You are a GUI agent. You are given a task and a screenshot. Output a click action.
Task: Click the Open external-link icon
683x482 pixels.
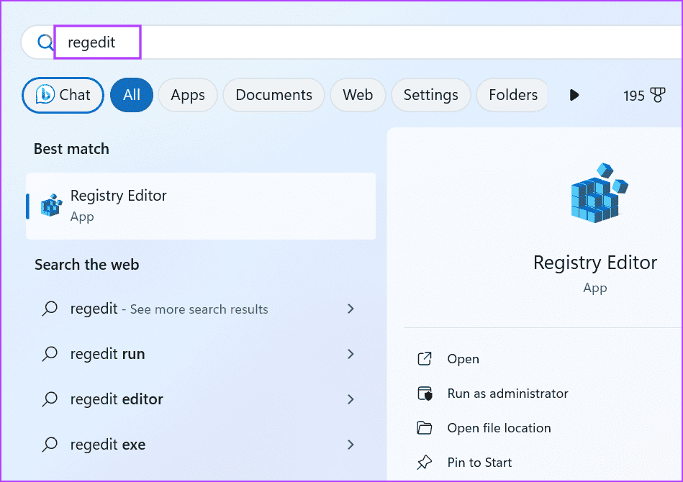click(x=424, y=359)
